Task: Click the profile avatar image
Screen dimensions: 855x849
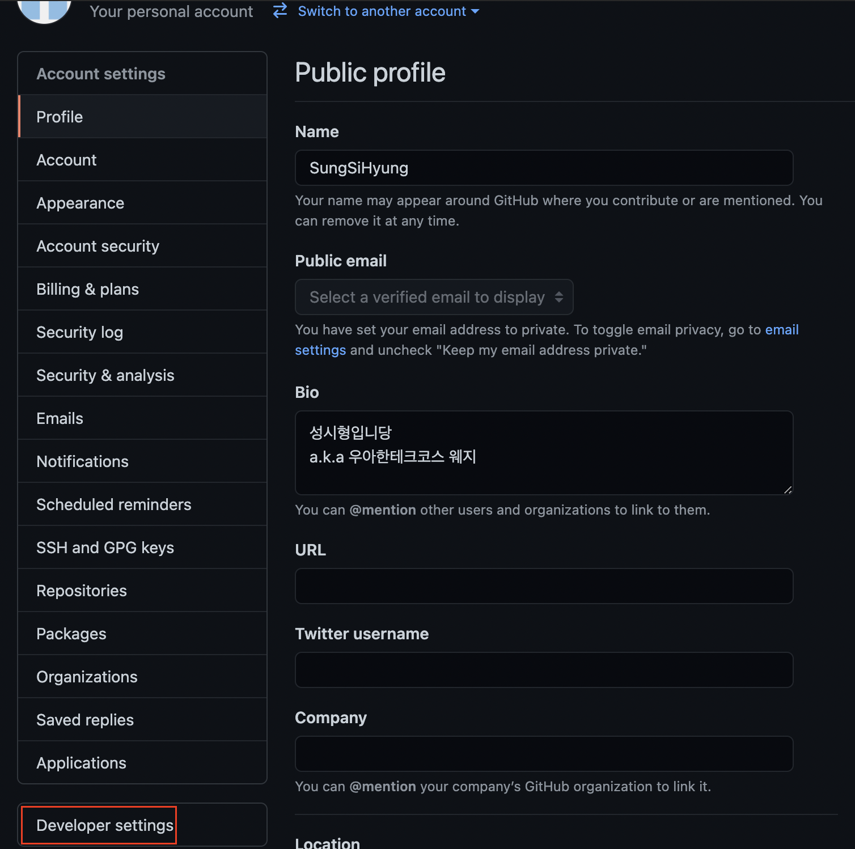Action: click(x=44, y=11)
